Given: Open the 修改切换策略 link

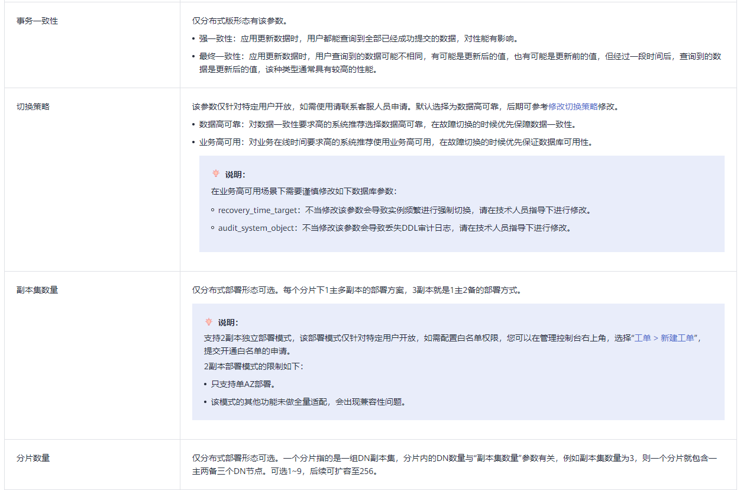Looking at the screenshot, I should pos(573,107).
